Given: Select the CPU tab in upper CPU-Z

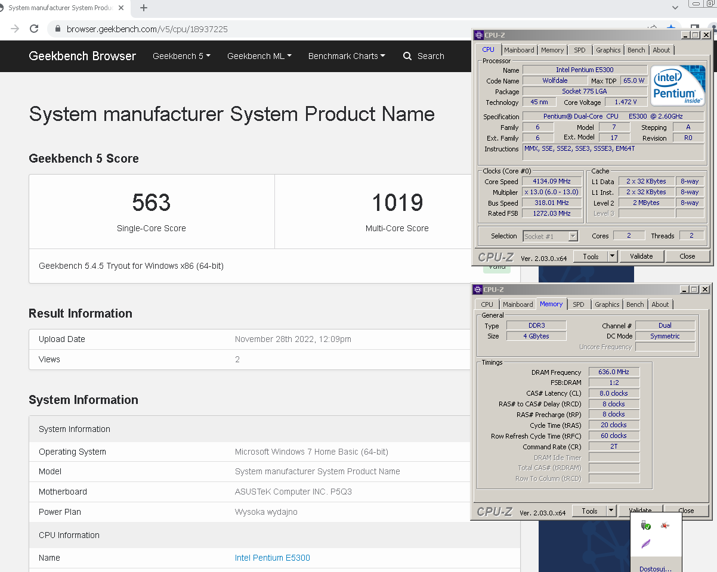Looking at the screenshot, I should coord(488,49).
